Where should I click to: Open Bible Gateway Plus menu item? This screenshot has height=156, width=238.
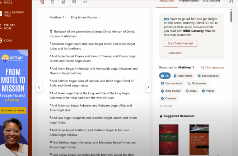point(14,14)
